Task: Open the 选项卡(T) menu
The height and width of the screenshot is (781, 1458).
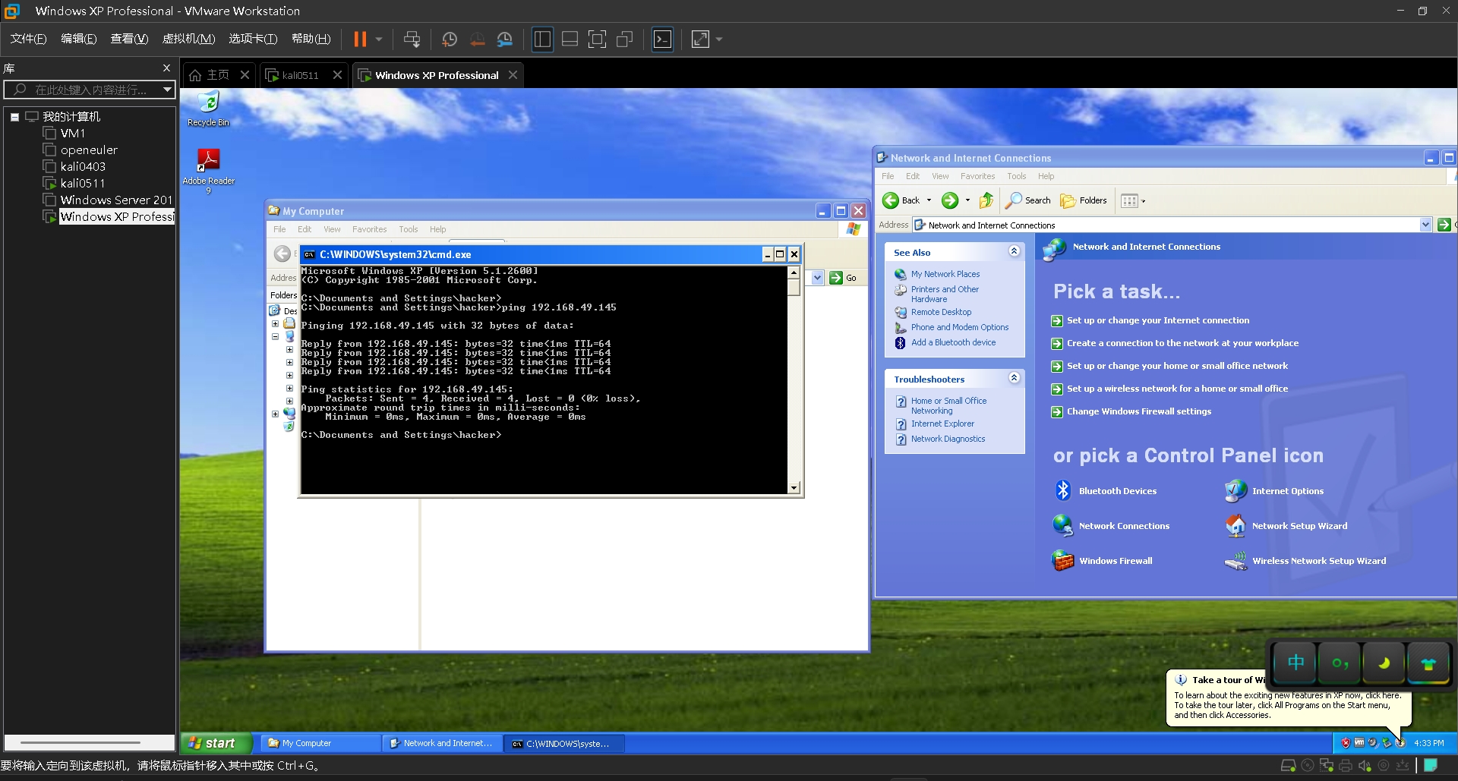Action: pos(253,39)
